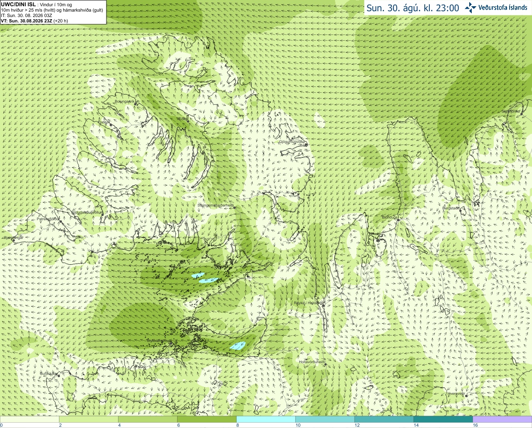Click the Gufuskálar station dot
The width and height of the screenshot is (532, 428).
pos(59,376)
